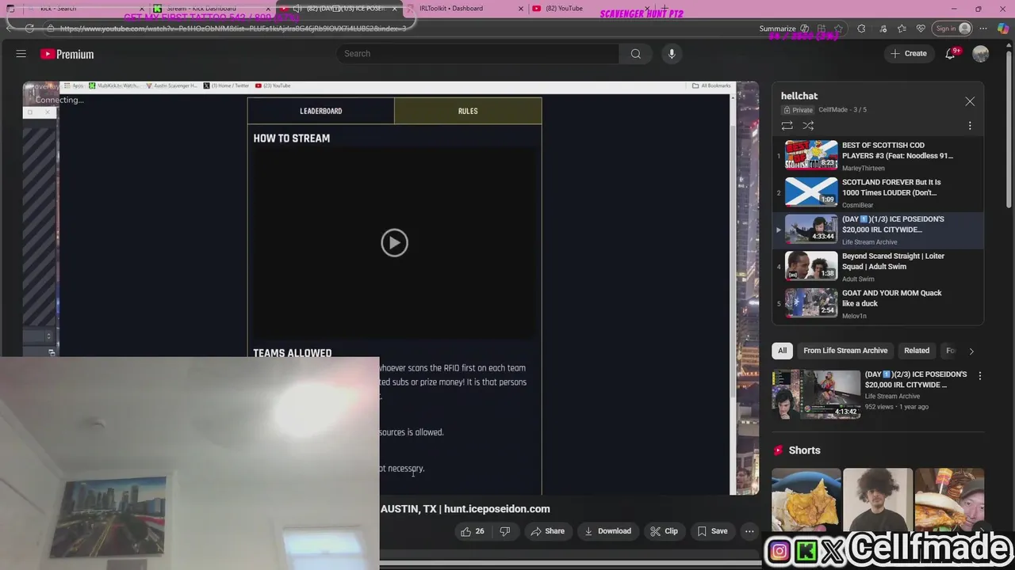Open GOAT AND YOUR MOM Quack video
1015x570 pixels.
pos(879,303)
